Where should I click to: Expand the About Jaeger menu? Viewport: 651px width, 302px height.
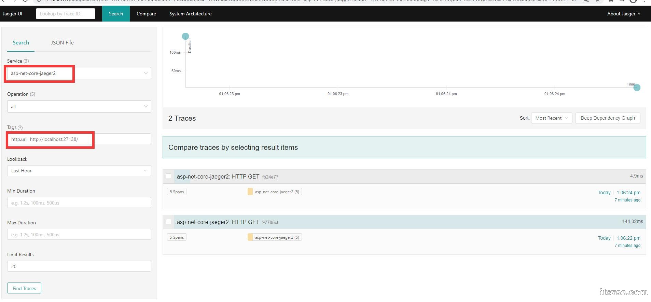point(623,14)
